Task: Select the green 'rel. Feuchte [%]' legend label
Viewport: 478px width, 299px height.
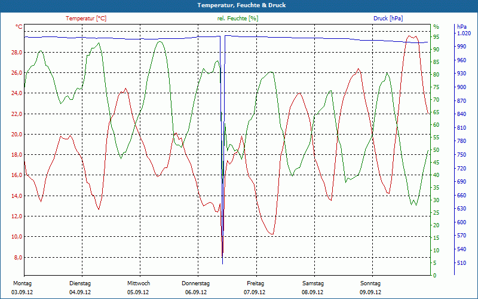Action: point(237,19)
